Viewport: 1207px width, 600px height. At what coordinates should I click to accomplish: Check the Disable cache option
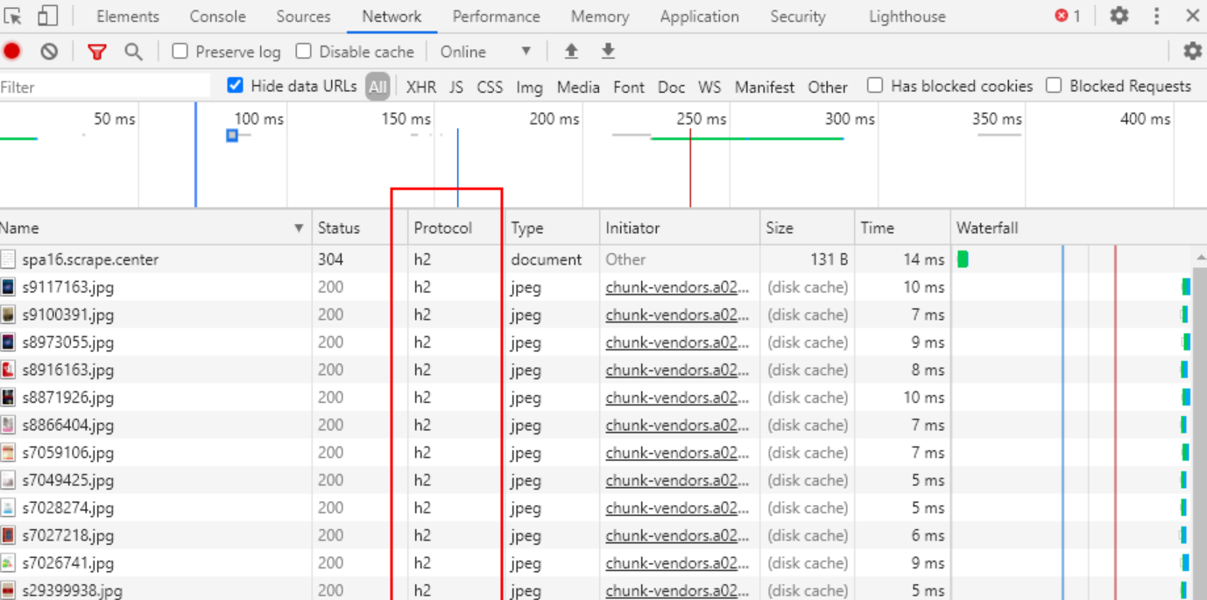tap(304, 52)
